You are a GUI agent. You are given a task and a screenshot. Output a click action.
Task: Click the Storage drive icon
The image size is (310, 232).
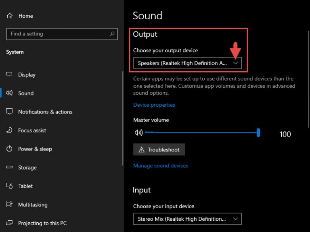coord(9,167)
